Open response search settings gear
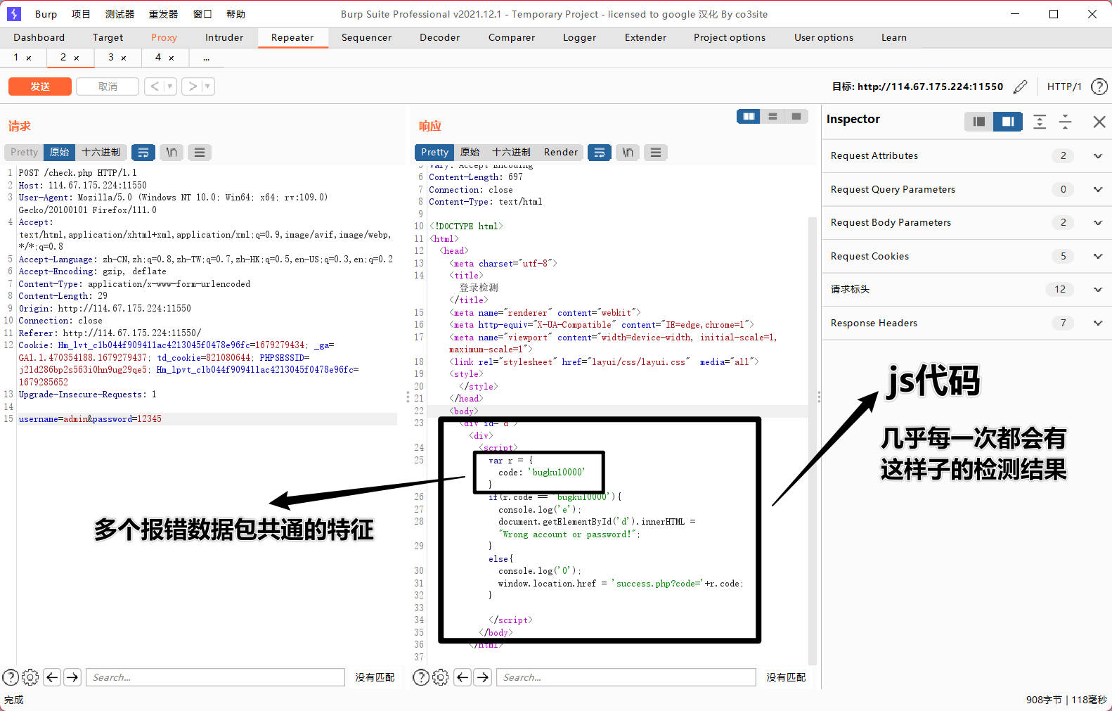Viewport: 1112px width, 711px height. tap(441, 677)
